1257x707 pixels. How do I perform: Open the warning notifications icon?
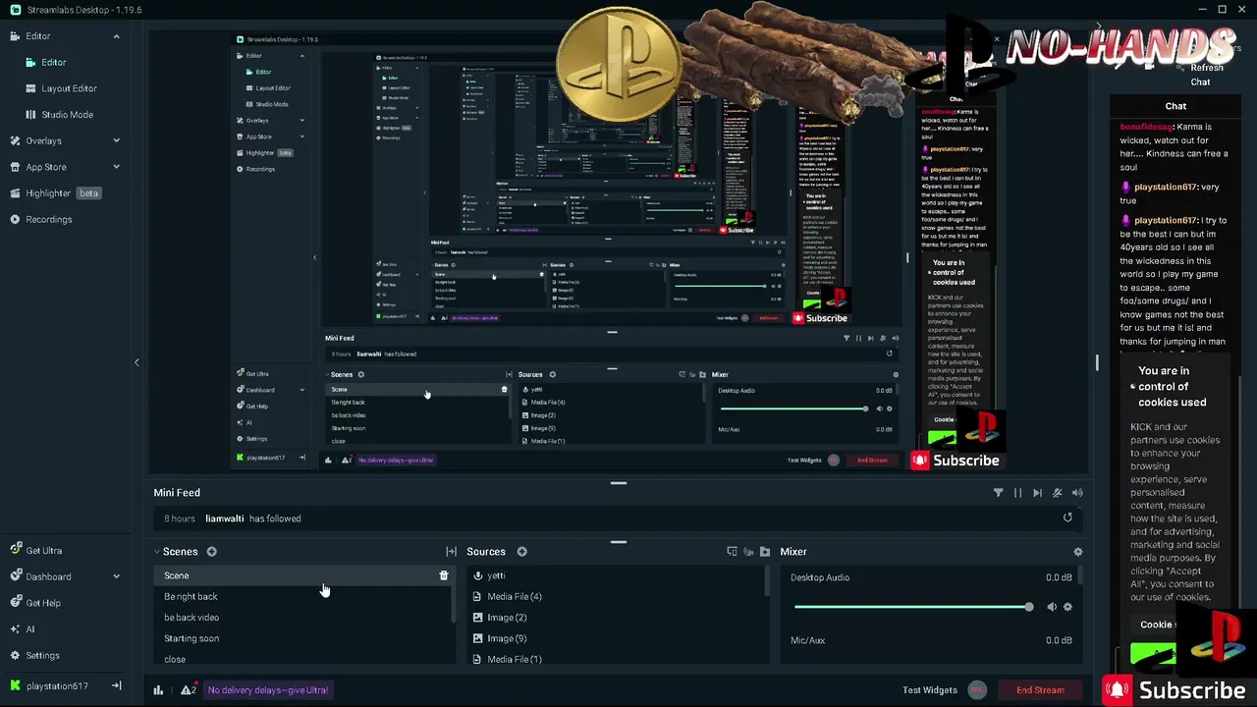click(x=188, y=690)
